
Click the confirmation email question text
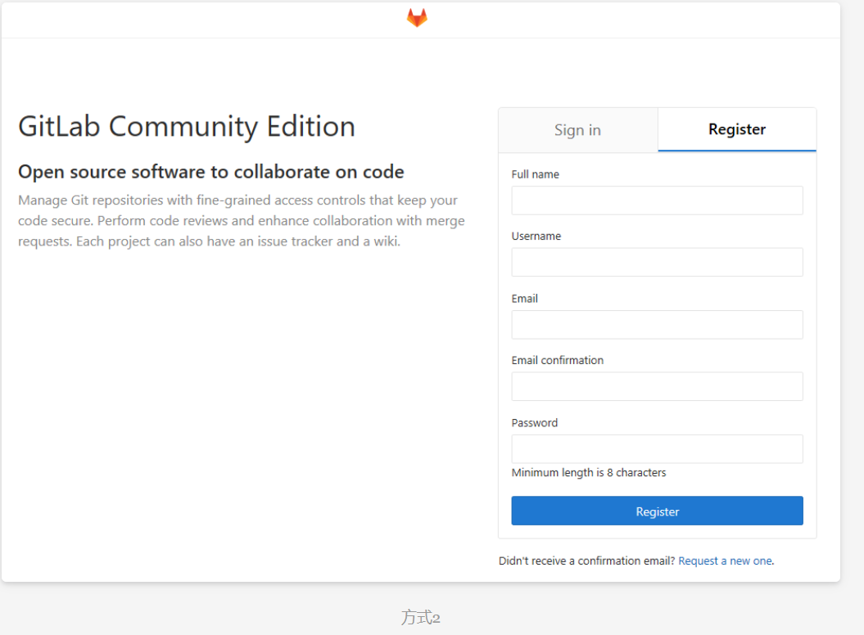click(586, 561)
